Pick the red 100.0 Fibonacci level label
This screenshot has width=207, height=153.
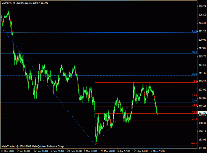tap(194, 144)
